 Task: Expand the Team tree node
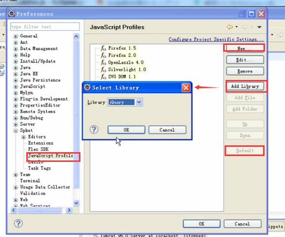pyautogui.click(x=16, y=175)
